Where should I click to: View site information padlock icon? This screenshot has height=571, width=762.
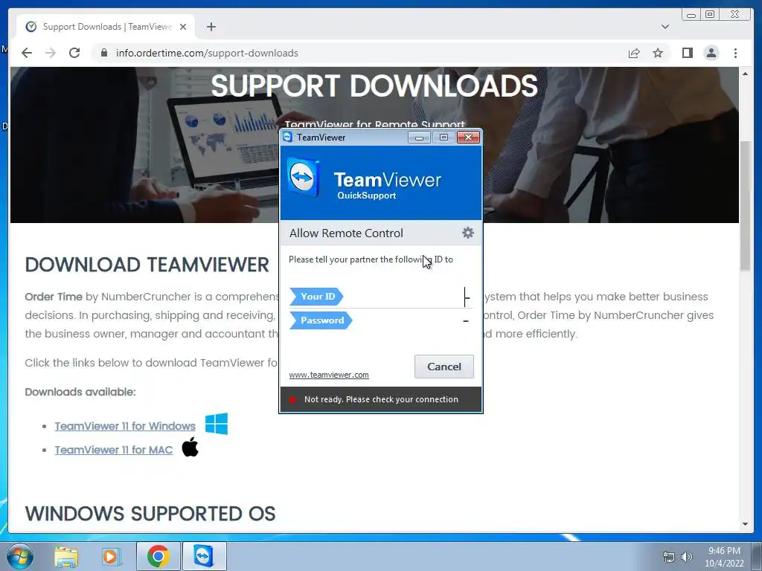pyautogui.click(x=103, y=53)
